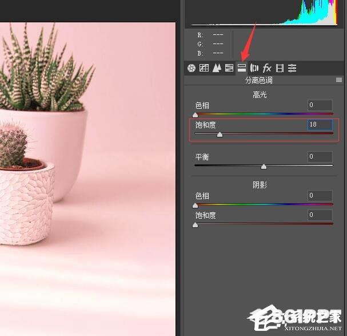Click the R: readout value
This screenshot has height=336, width=347.
[218, 35]
